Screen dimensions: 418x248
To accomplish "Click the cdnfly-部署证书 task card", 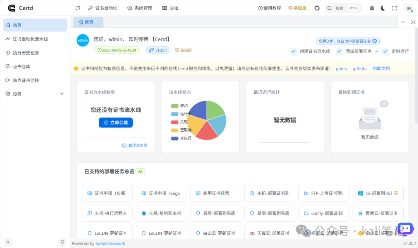I will pos(324,213).
